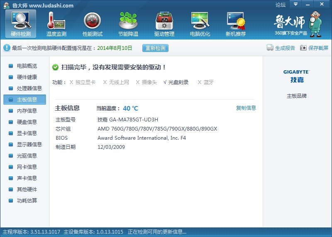
Task: Click chipset value AMD 760G/780G
Action: tap(157, 129)
